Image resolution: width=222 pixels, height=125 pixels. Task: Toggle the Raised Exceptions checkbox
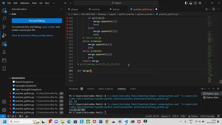pyautogui.click(x=14, y=82)
